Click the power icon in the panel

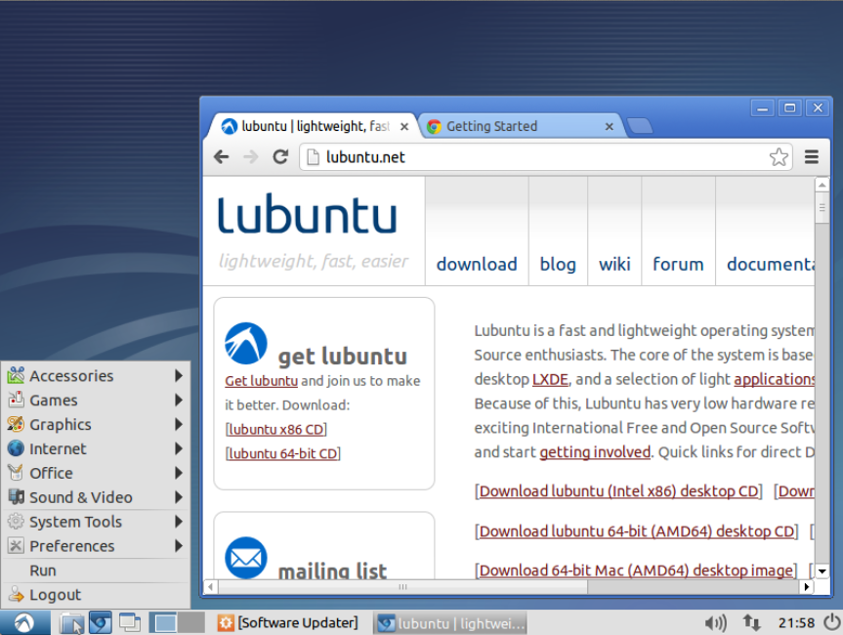point(831,622)
